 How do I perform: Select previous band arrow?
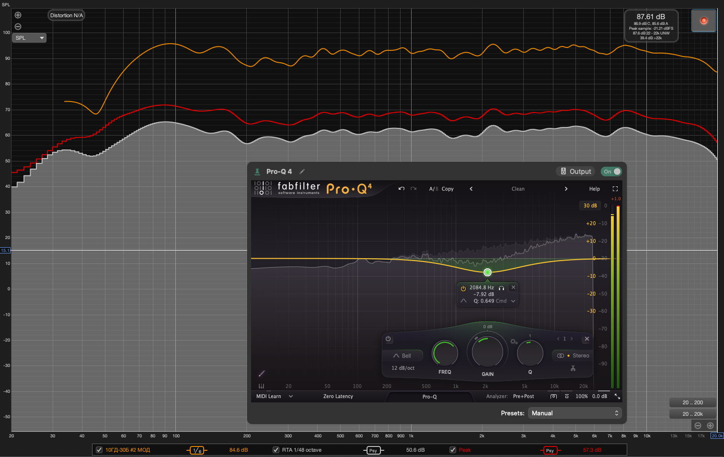click(x=558, y=339)
